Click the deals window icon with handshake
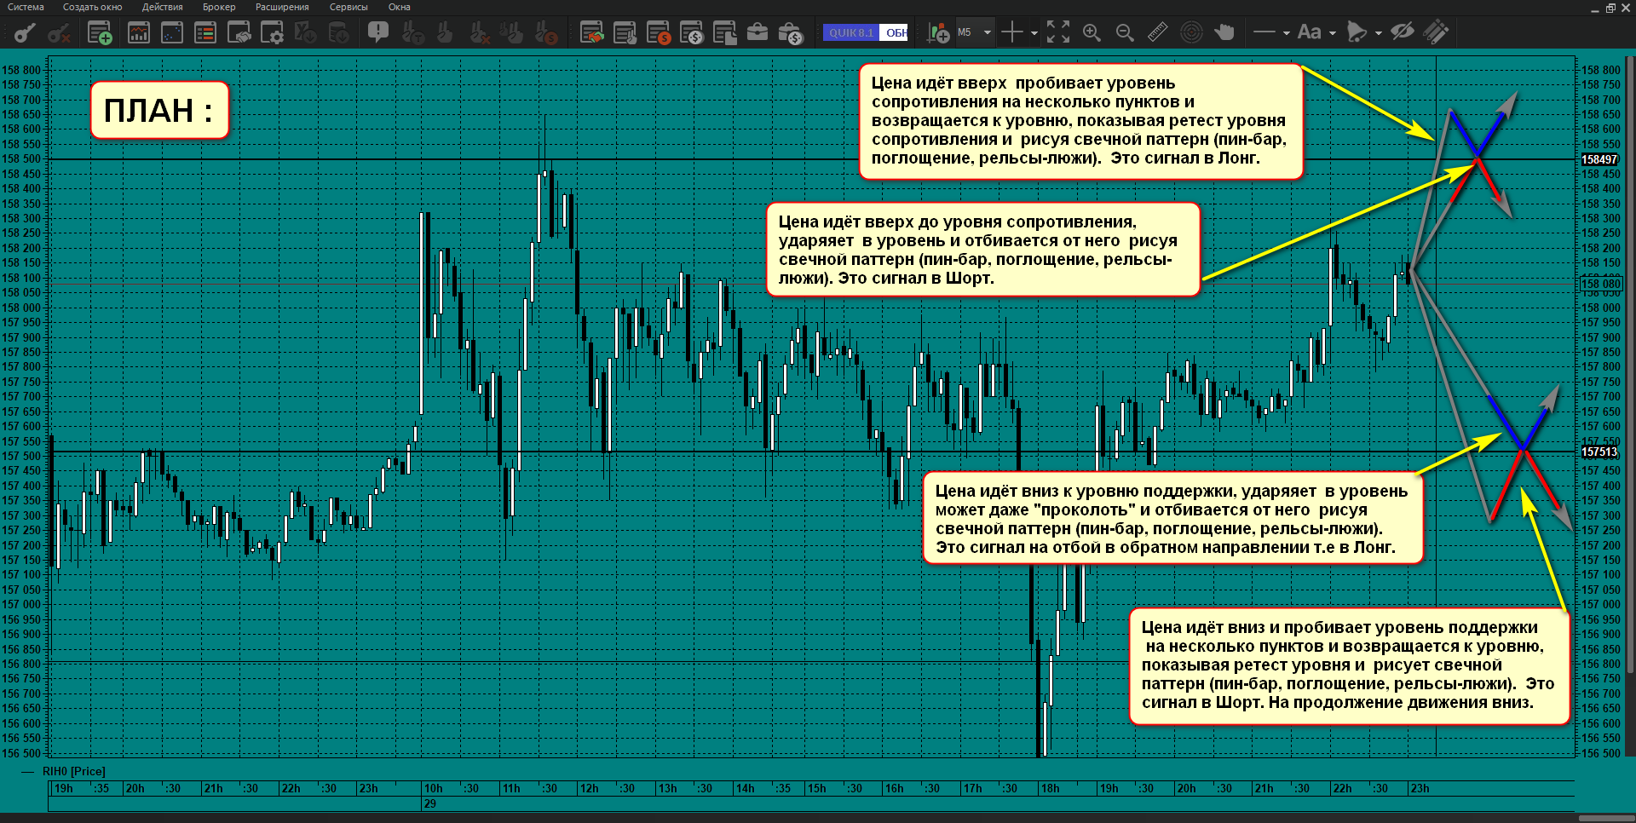The image size is (1636, 823). [239, 33]
